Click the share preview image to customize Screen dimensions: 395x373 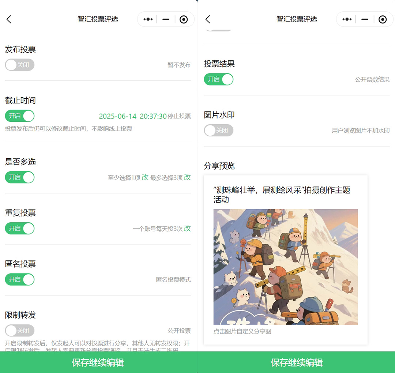click(286, 267)
